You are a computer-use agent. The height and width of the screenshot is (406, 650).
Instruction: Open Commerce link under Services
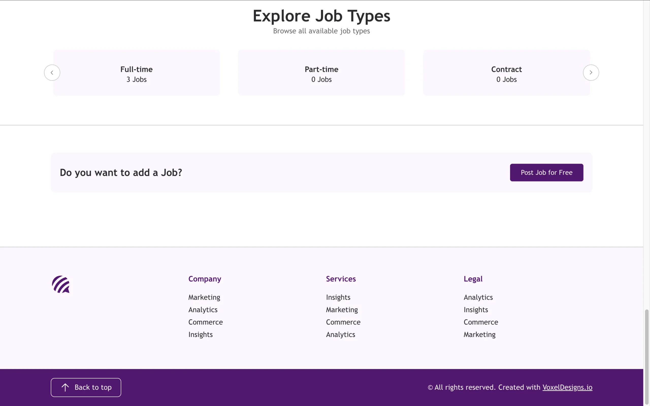[343, 322]
